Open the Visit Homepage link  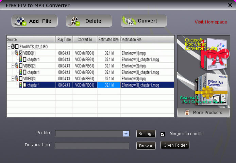tap(210, 22)
